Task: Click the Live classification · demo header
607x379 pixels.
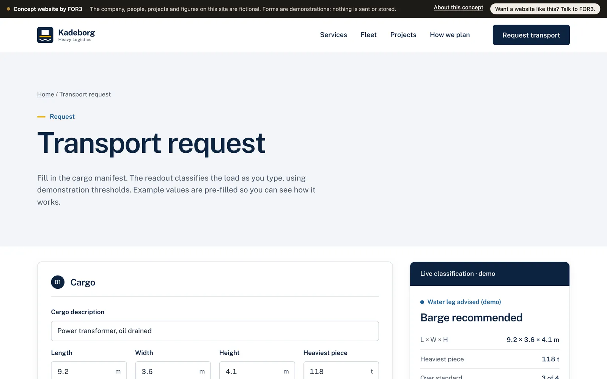Action: coord(490,274)
